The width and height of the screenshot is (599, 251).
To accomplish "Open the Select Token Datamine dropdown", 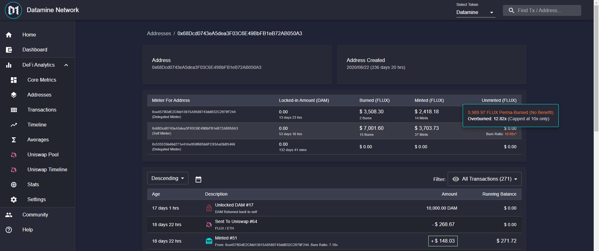I will (x=475, y=12).
